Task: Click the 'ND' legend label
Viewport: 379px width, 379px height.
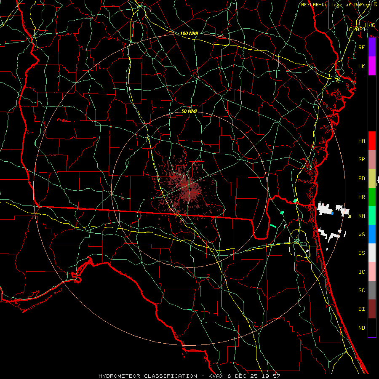Action: pos(361,328)
